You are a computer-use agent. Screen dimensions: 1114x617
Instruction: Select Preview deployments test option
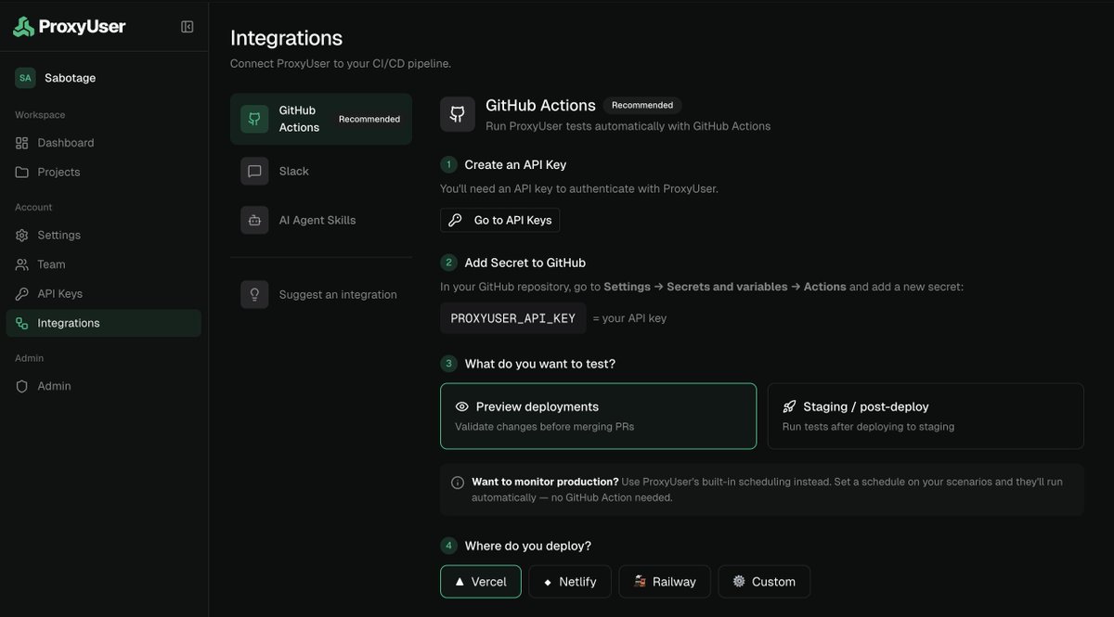[598, 416]
